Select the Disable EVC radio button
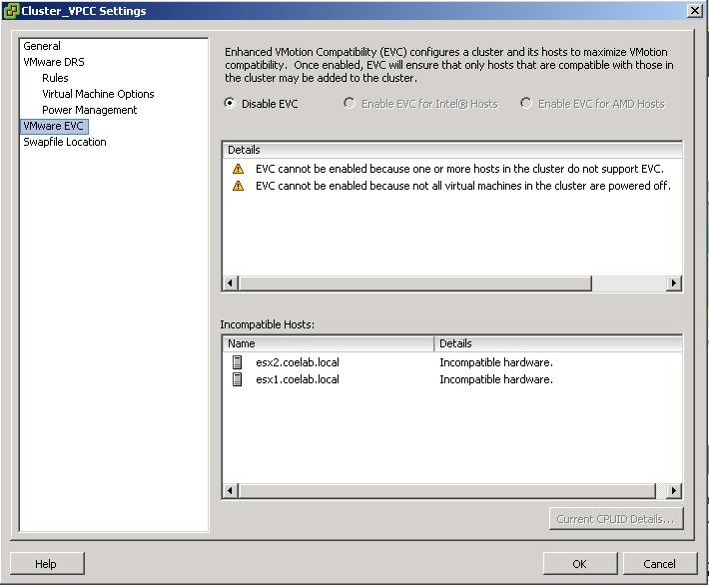The width and height of the screenshot is (709, 586). (x=231, y=104)
